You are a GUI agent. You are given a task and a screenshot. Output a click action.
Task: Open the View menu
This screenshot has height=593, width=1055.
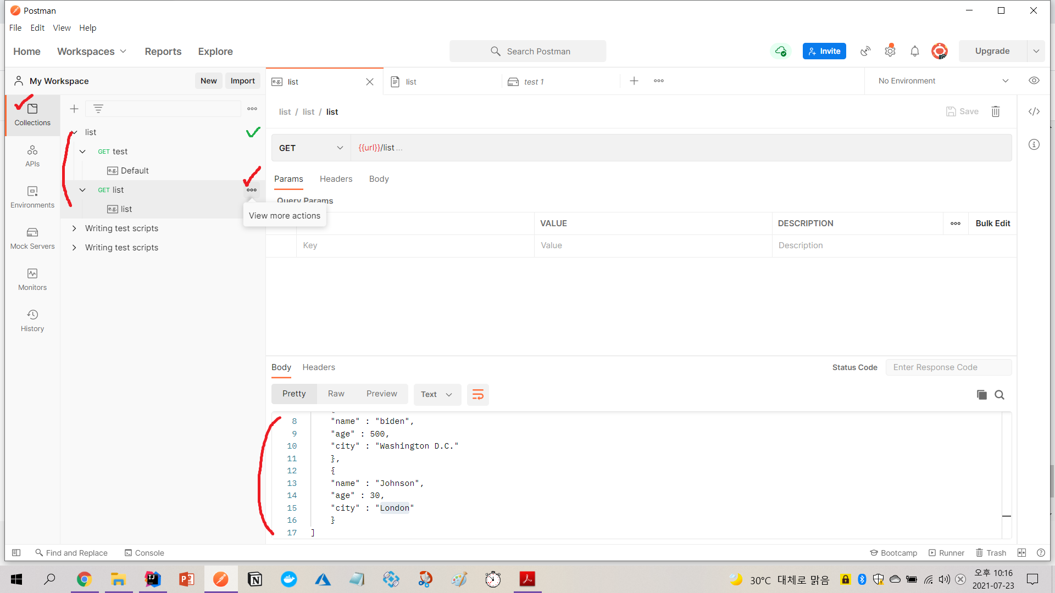tap(62, 28)
